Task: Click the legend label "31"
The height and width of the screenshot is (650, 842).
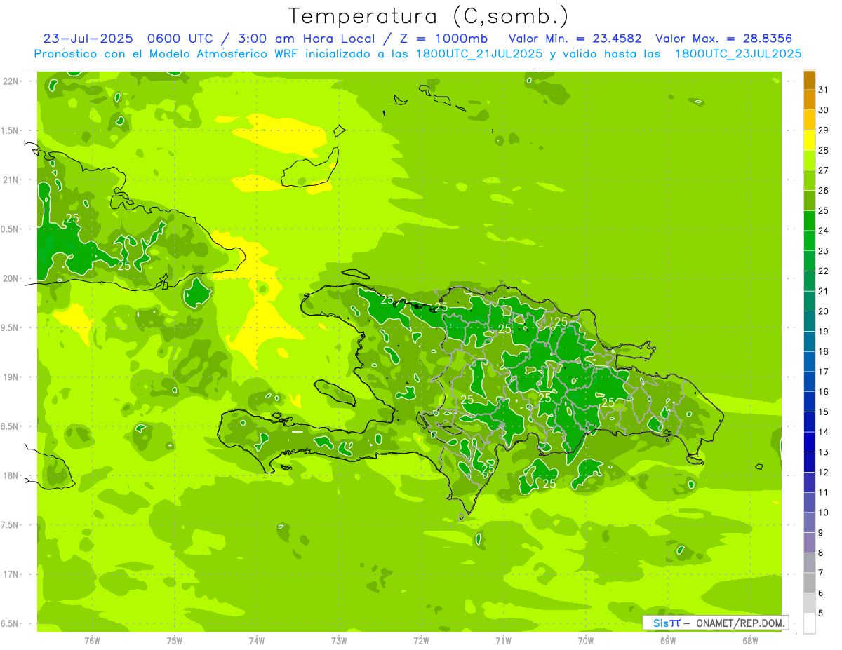Action: point(823,90)
